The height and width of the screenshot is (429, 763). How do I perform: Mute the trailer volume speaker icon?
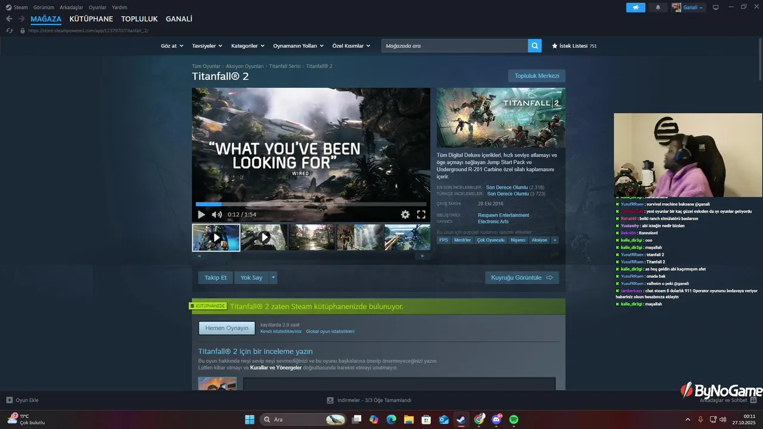point(217,214)
